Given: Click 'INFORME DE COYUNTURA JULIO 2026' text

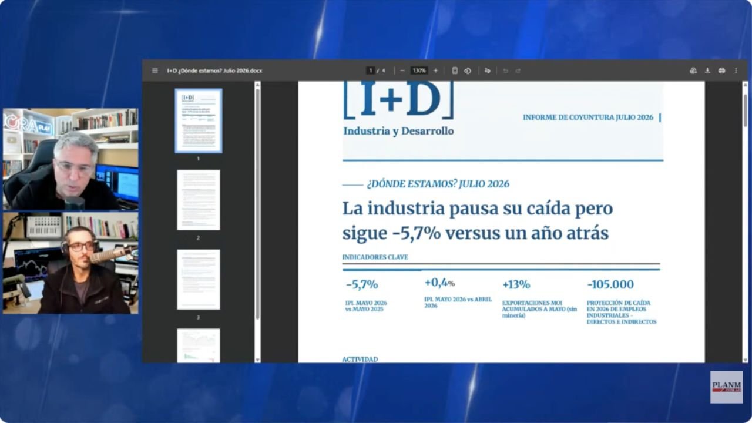Looking at the screenshot, I should pos(588,117).
